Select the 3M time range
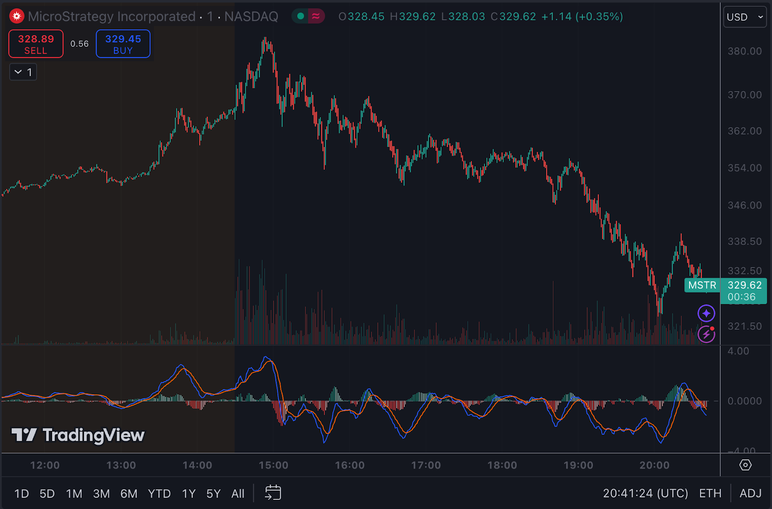This screenshot has width=772, height=509. pos(101,494)
